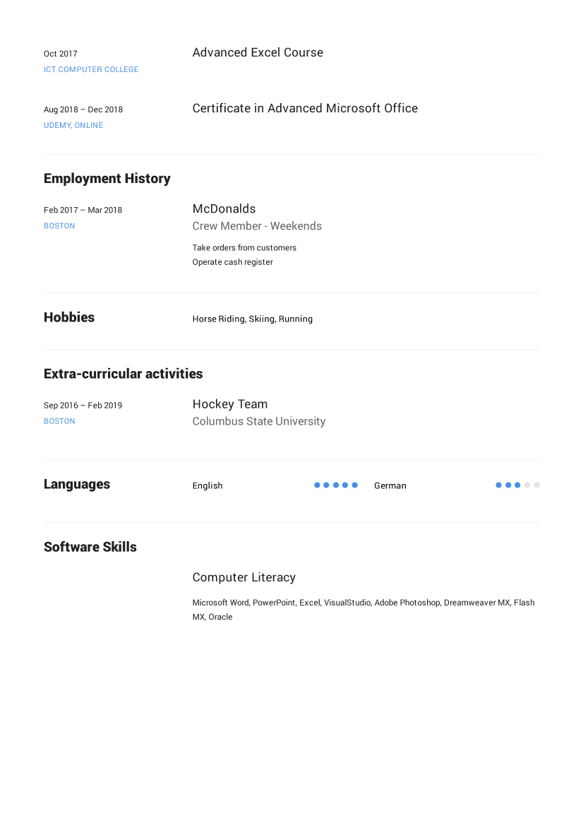Click Columbus State University text
This screenshot has width=583, height=826.
(x=259, y=421)
